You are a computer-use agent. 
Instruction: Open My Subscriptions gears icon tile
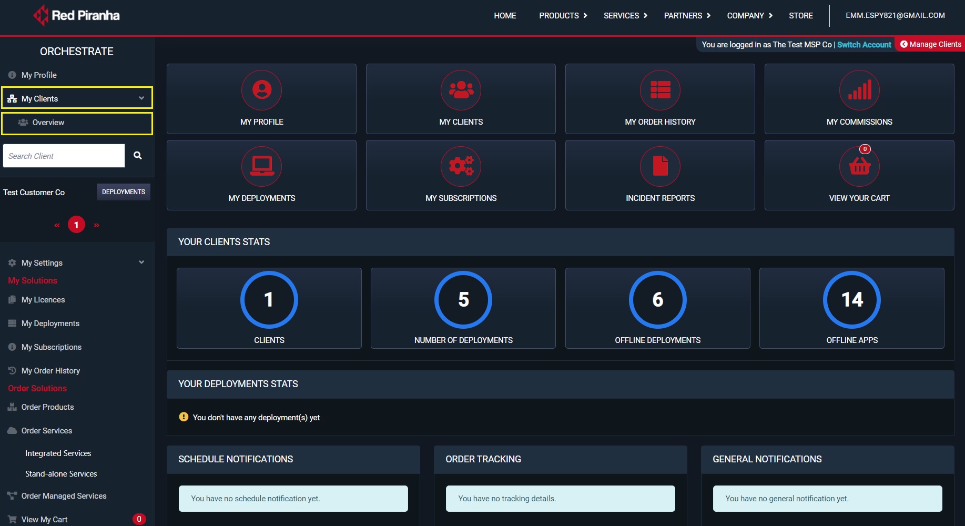[x=461, y=166]
